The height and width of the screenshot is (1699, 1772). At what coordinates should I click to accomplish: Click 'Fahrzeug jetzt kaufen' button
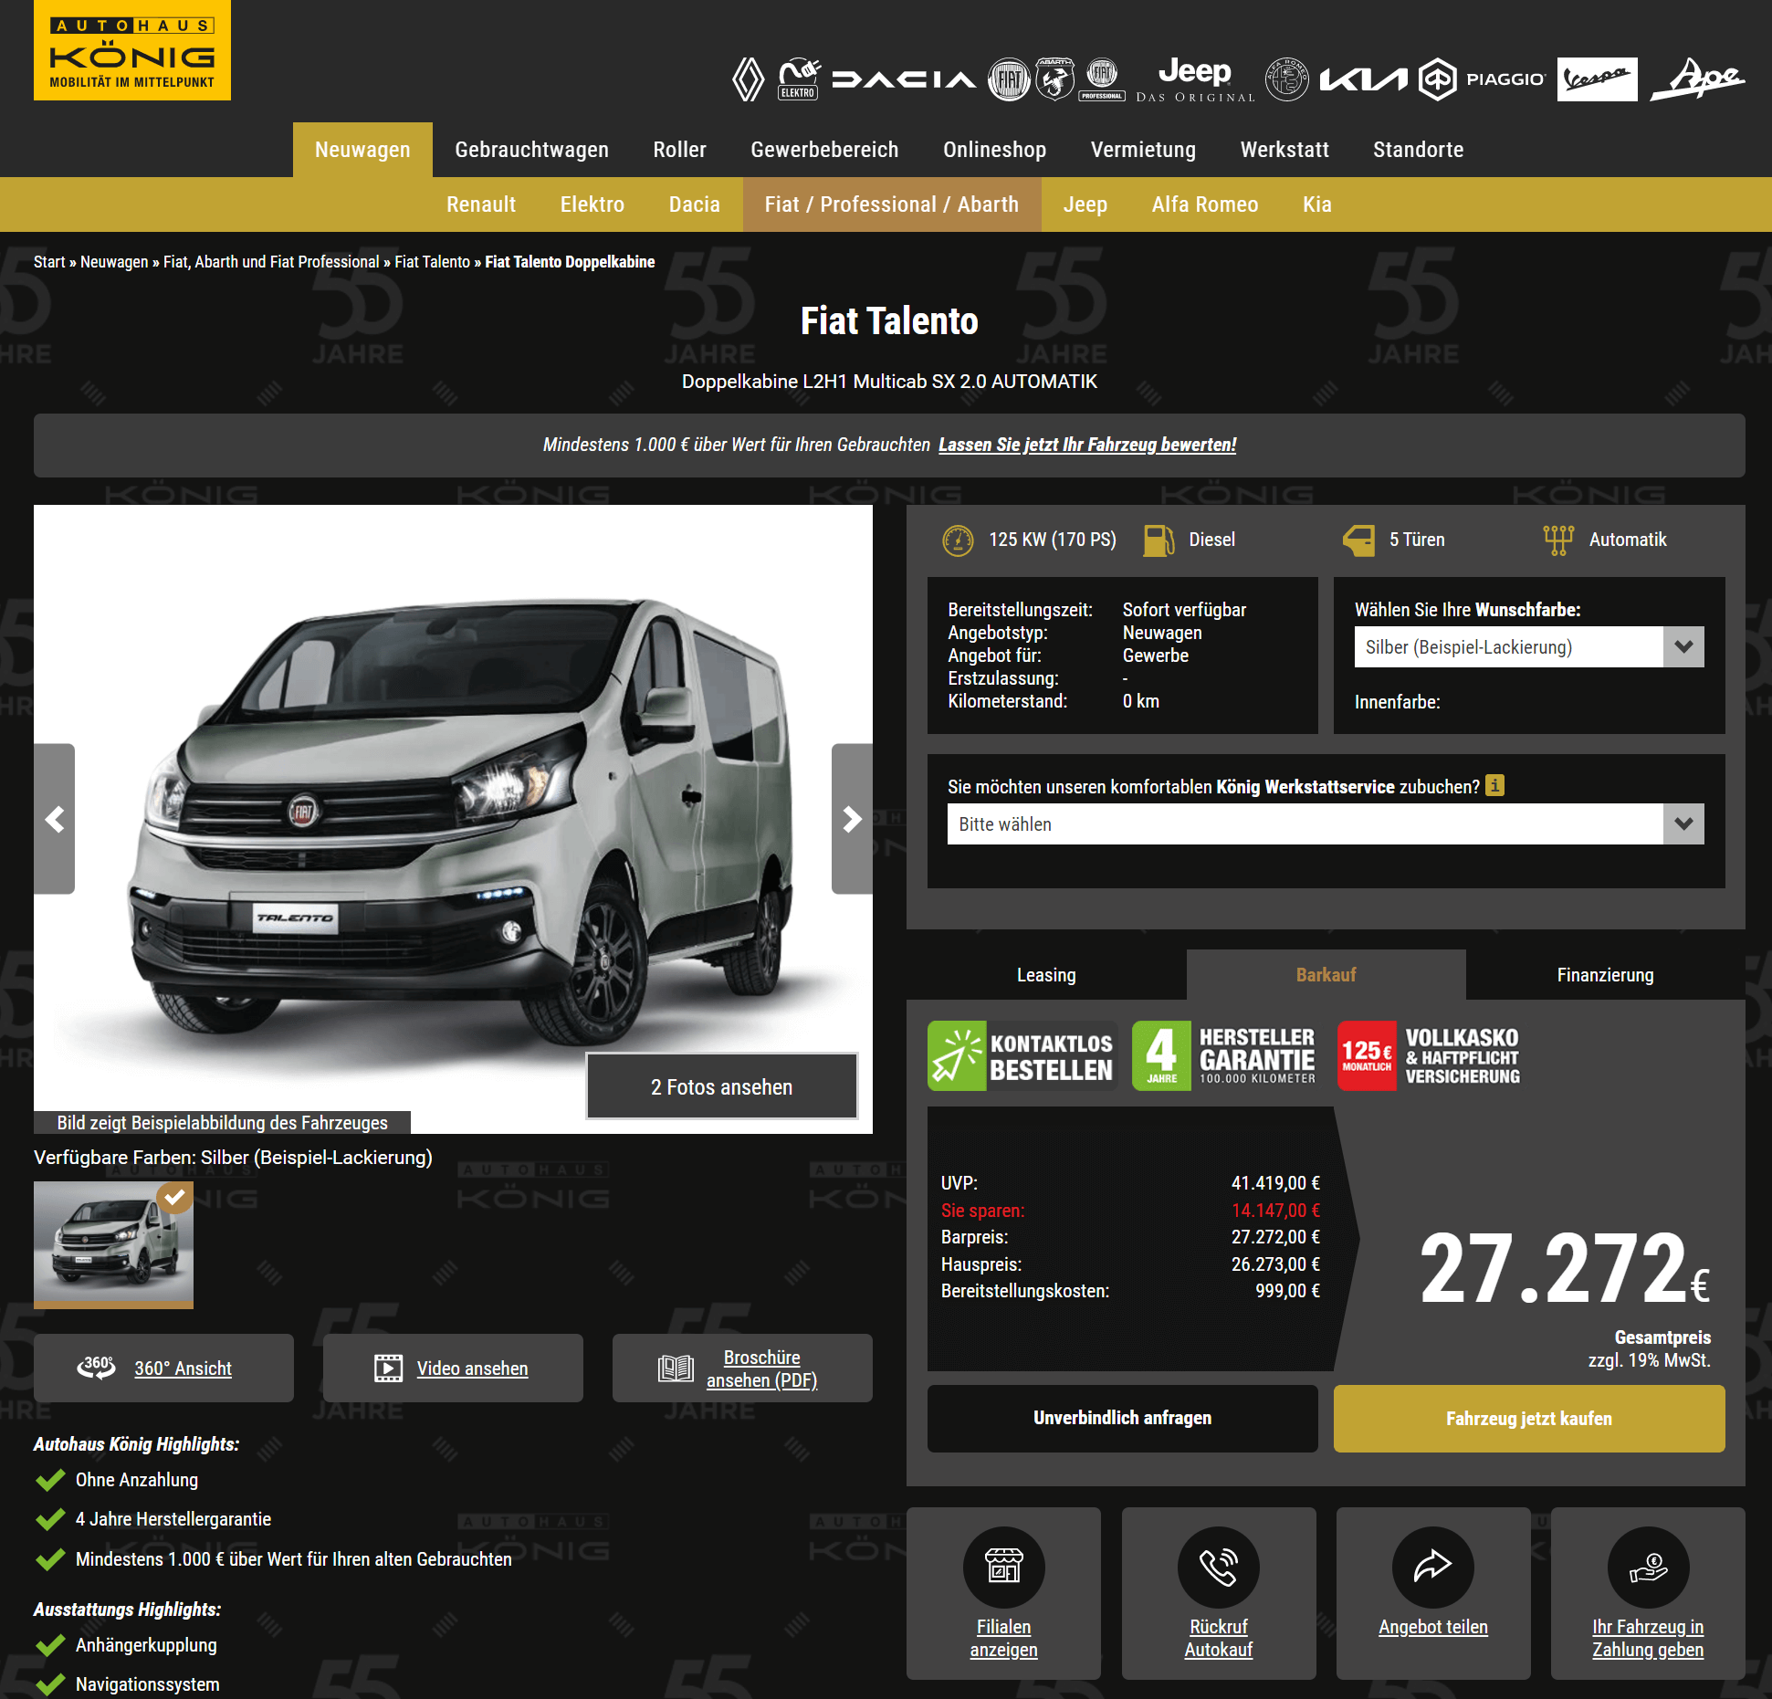(x=1529, y=1418)
